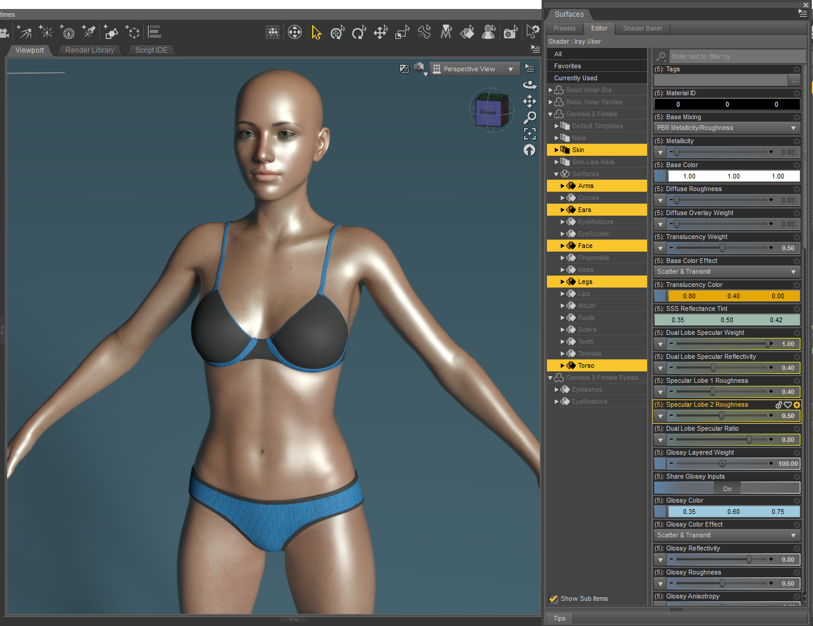Expand the Basic Wear Panties node
This screenshot has height=626, width=813.
pos(551,102)
